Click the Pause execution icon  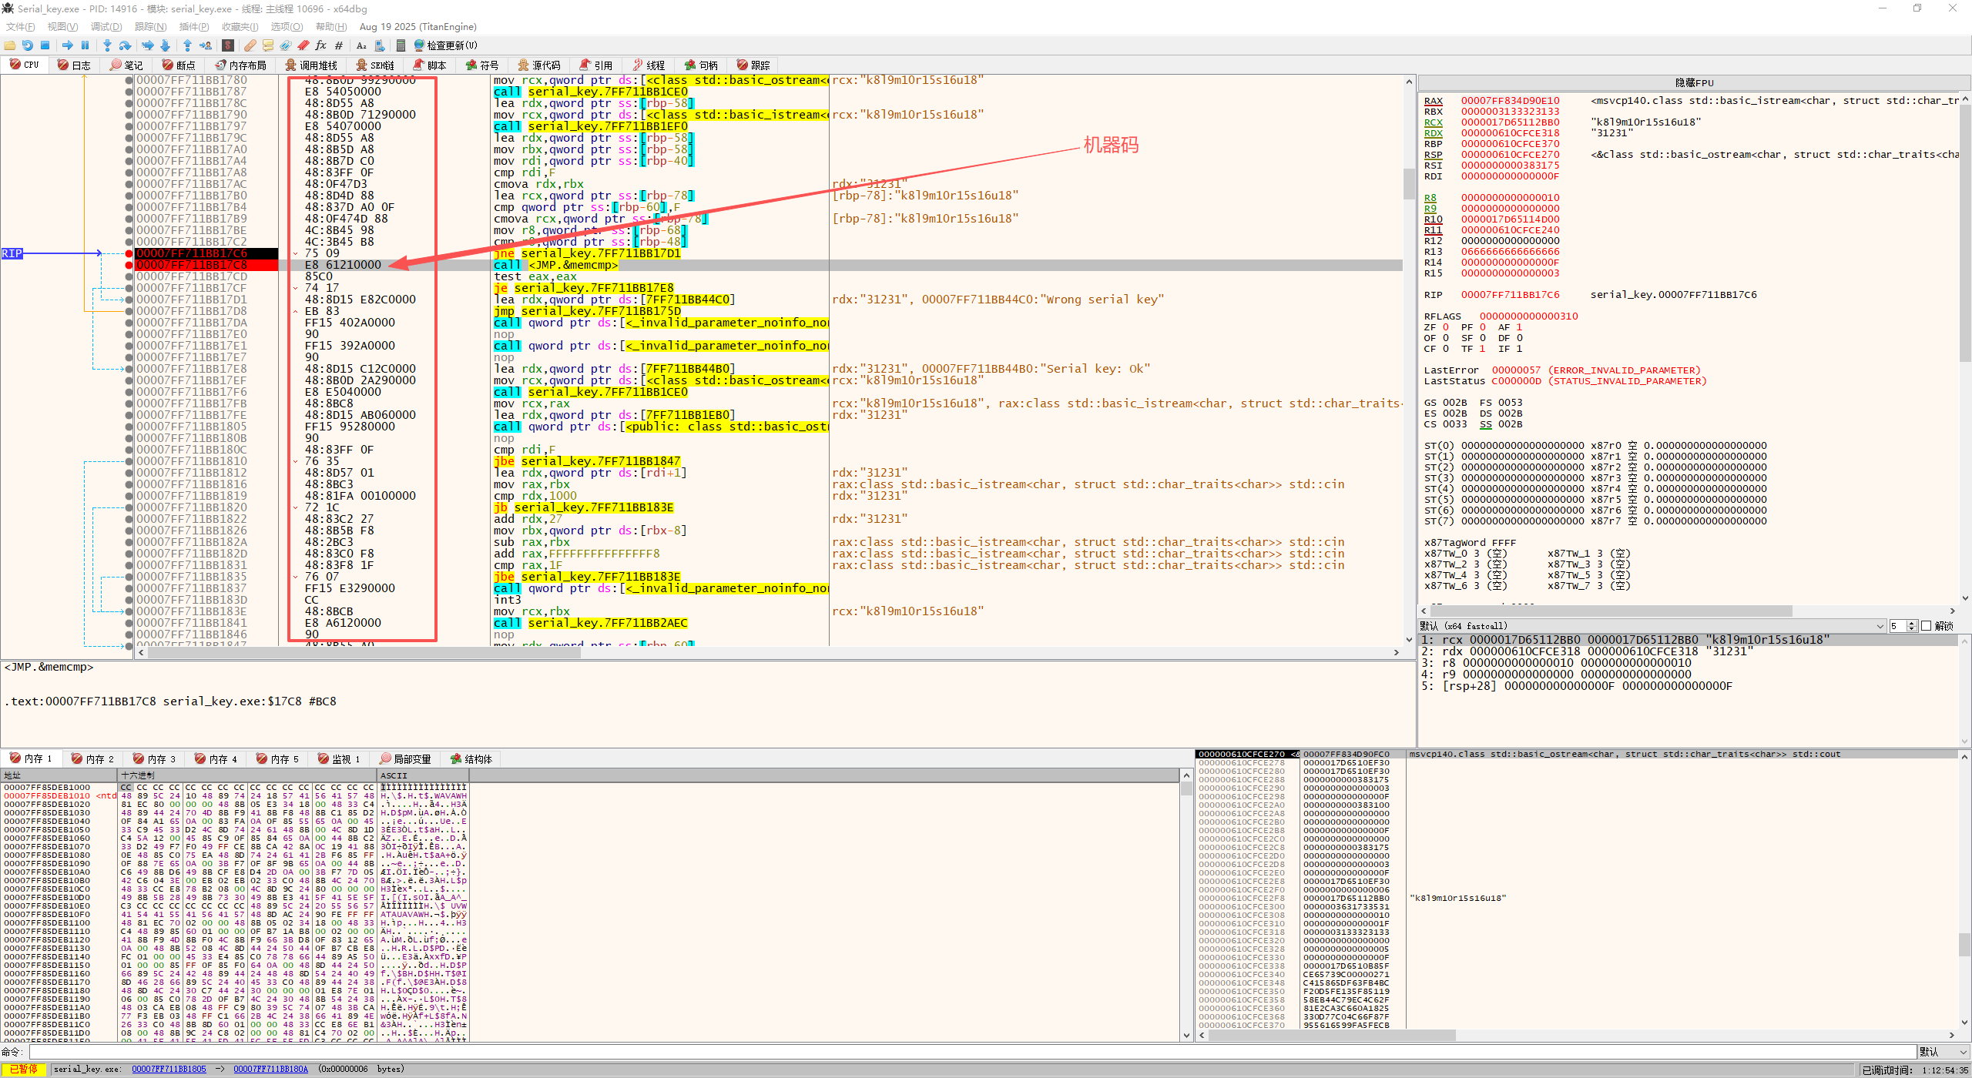[85, 45]
